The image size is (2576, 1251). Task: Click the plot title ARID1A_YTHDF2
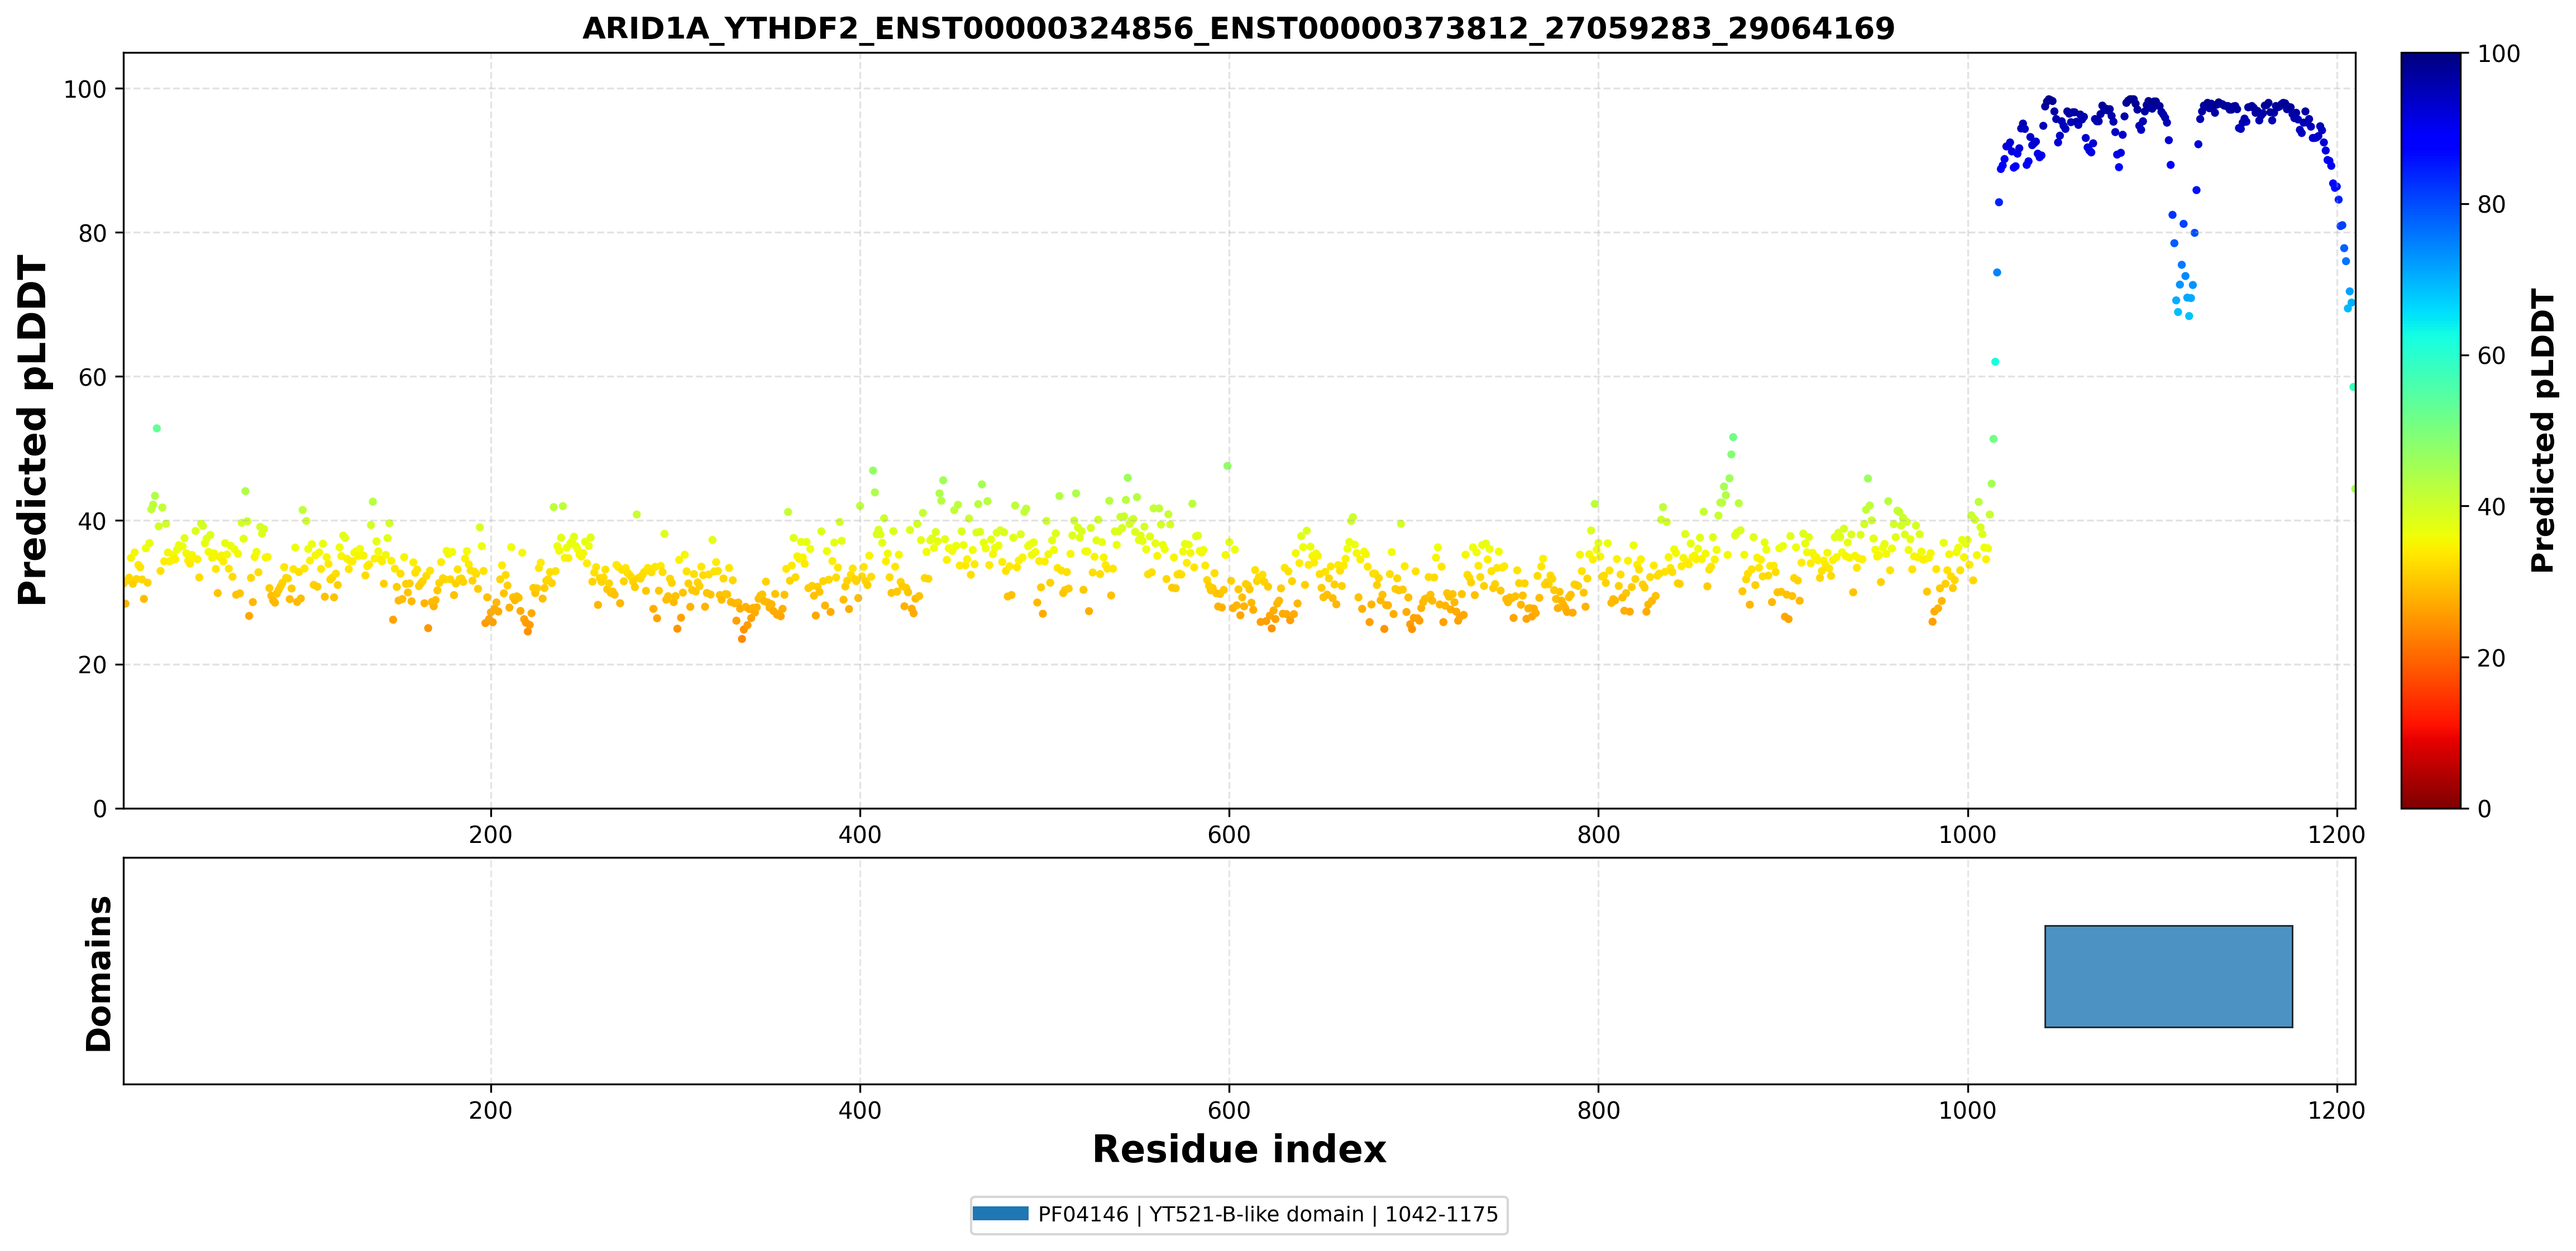tap(1238, 28)
